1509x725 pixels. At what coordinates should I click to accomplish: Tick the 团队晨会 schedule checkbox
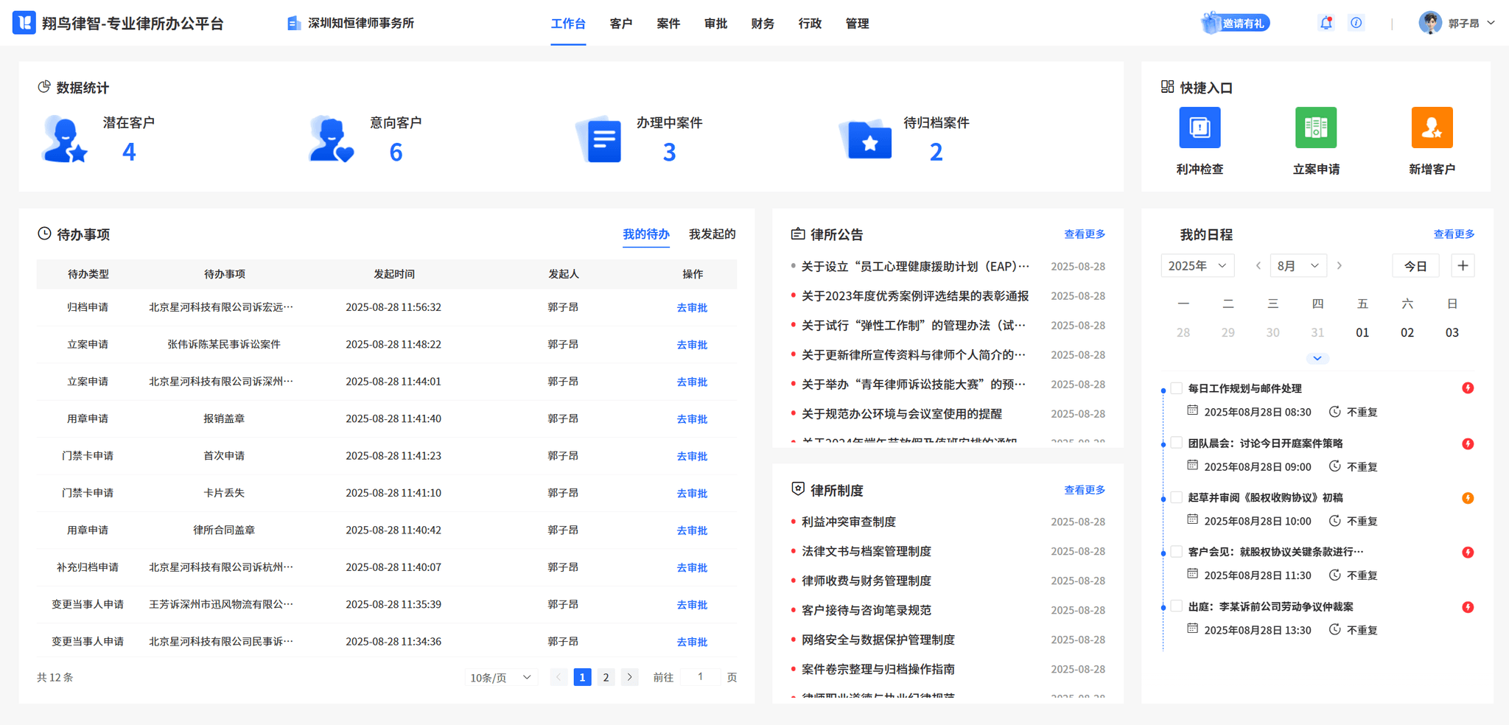(1177, 443)
